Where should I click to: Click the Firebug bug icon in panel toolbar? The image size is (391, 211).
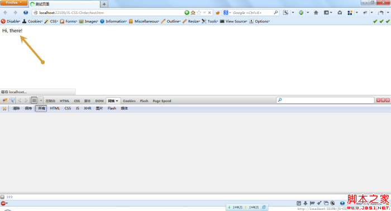(x=4, y=100)
